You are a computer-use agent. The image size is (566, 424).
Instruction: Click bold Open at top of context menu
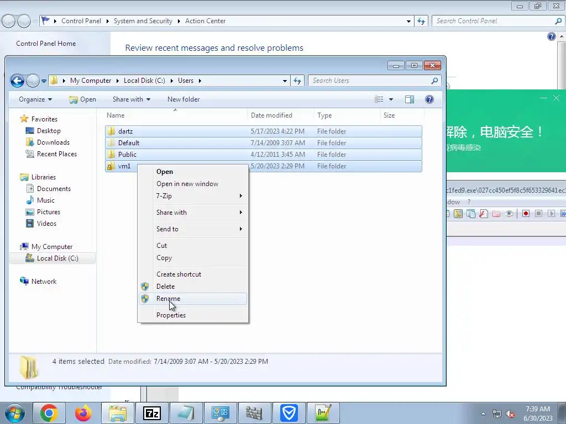tap(193, 172)
